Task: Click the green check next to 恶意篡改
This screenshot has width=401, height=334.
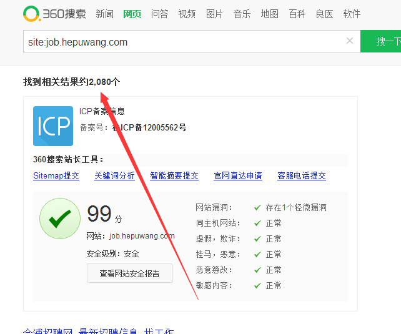Action: pos(257,270)
